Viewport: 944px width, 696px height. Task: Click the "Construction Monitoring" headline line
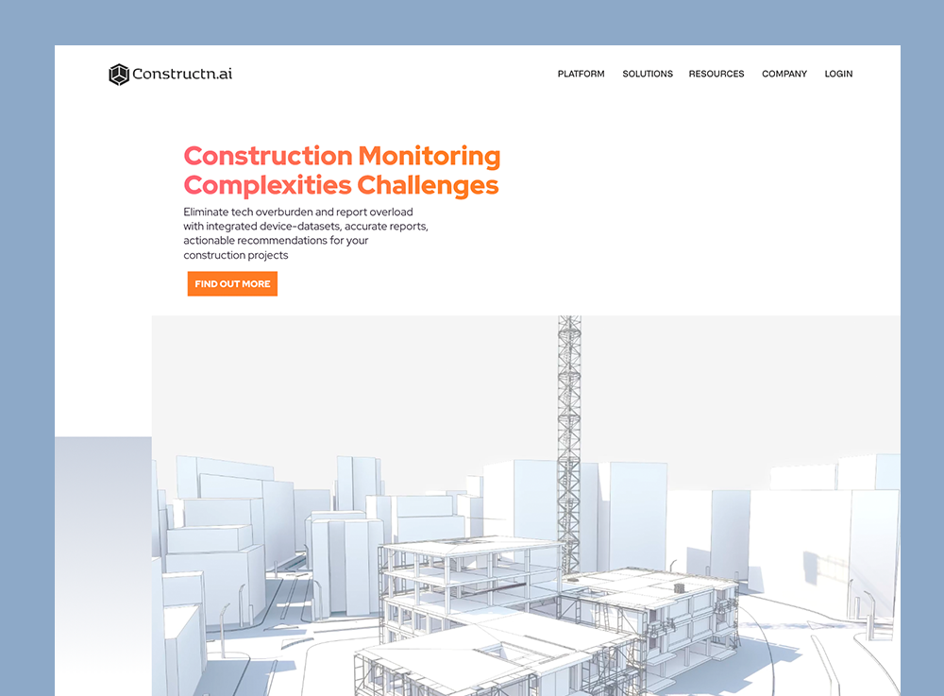pyautogui.click(x=342, y=156)
